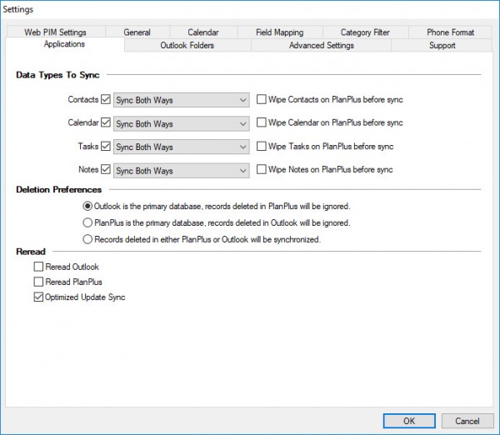Open the Calendar sync direction dropdown
Image resolution: width=500 pixels, height=435 pixels.
(x=181, y=124)
